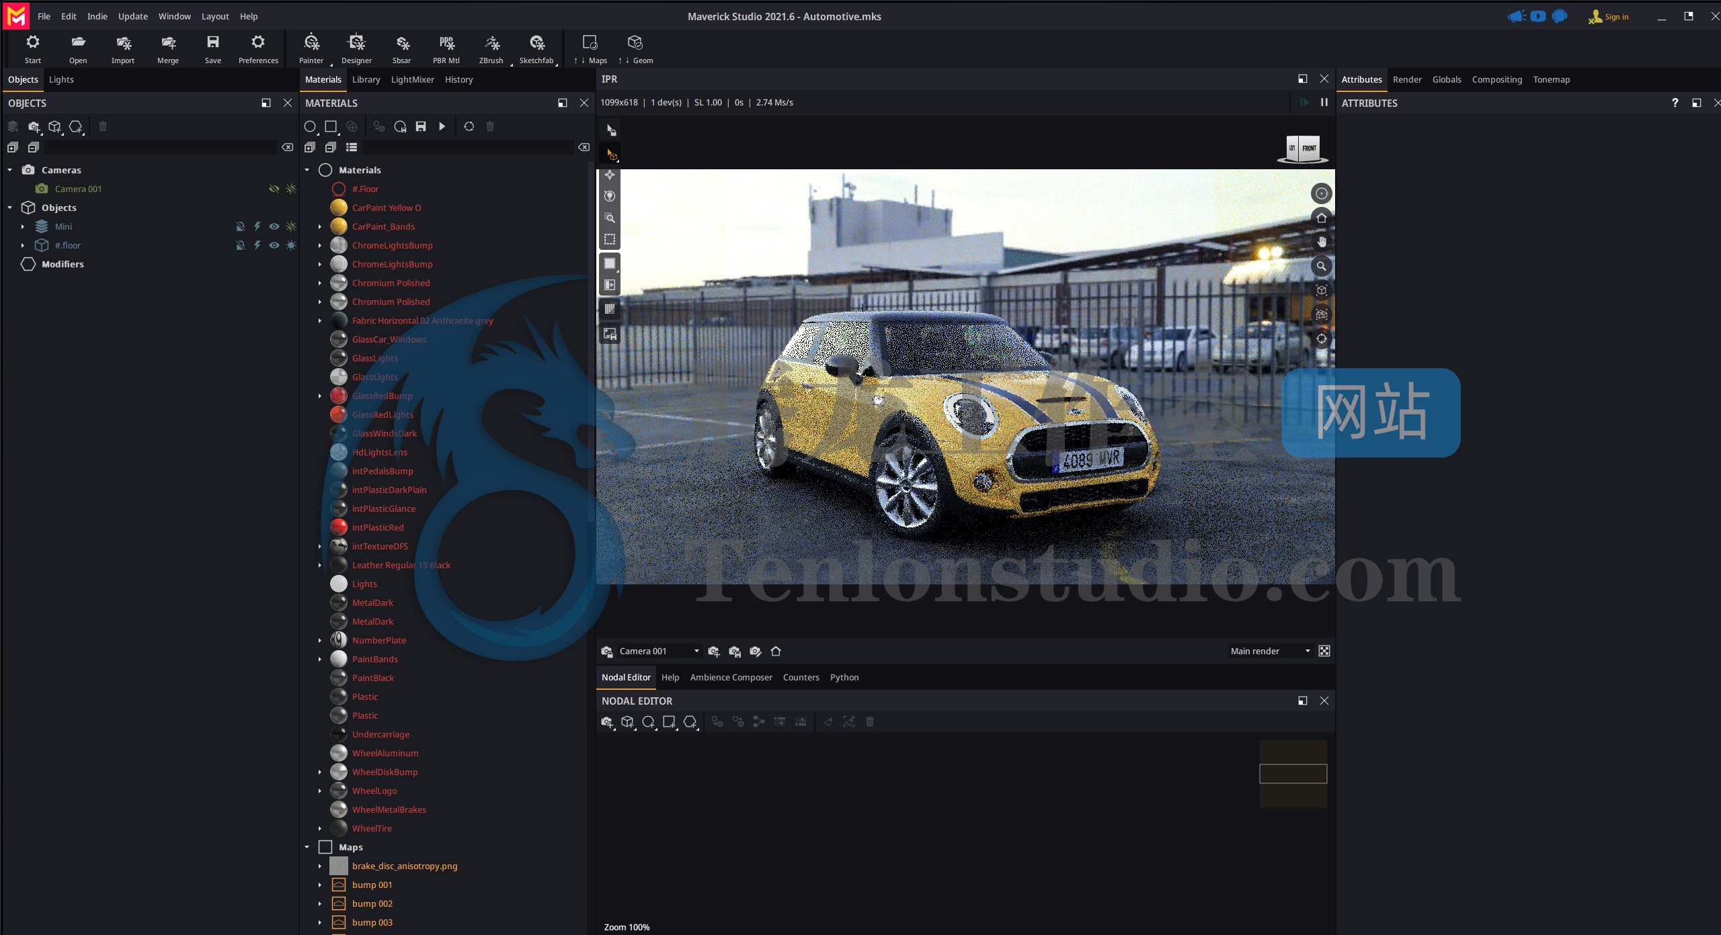Click the trash icon in Objects toolbar

pyautogui.click(x=103, y=126)
